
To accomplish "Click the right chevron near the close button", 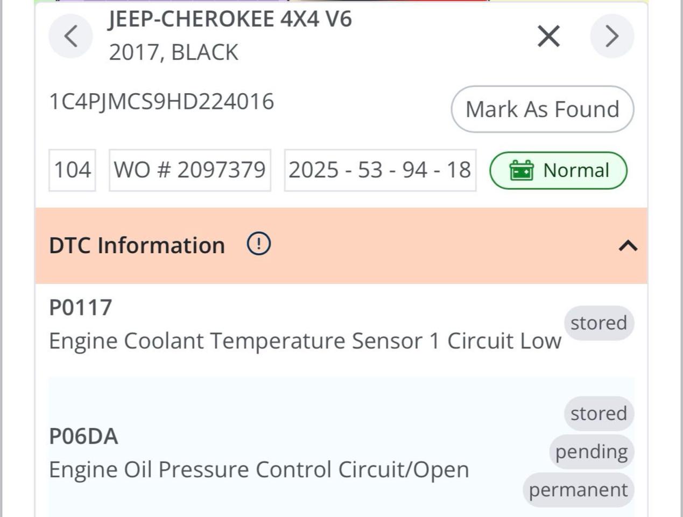I will (x=612, y=36).
